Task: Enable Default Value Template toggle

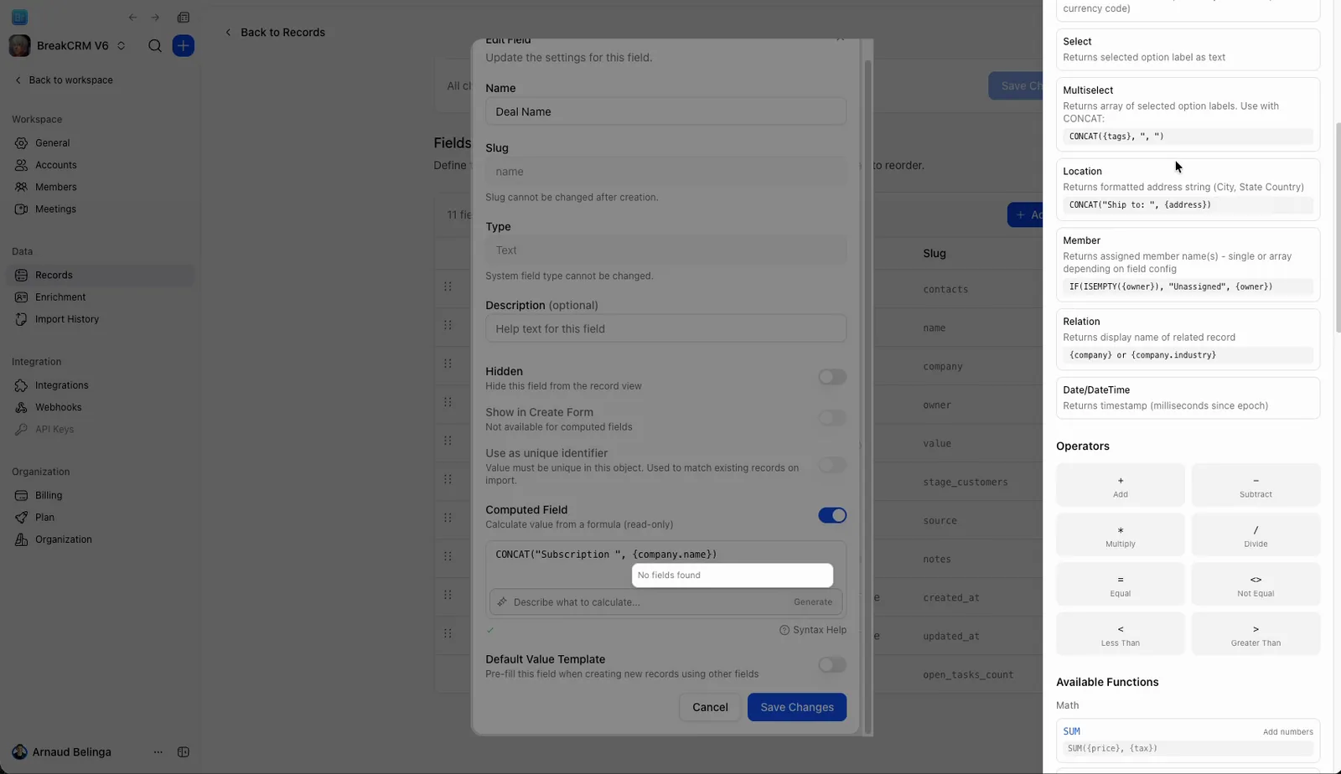Action: point(832,665)
